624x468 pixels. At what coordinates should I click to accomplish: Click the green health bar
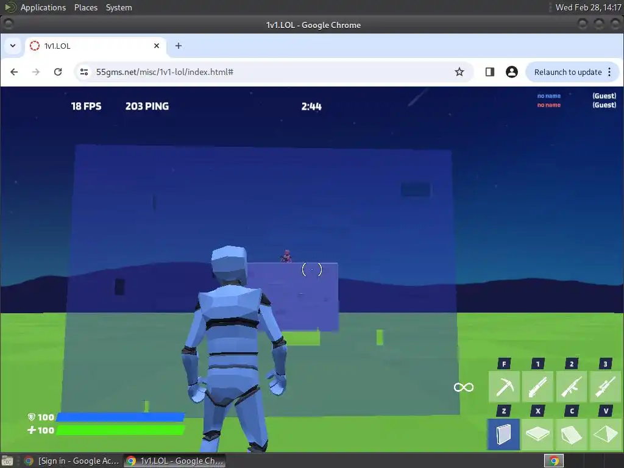pos(120,430)
